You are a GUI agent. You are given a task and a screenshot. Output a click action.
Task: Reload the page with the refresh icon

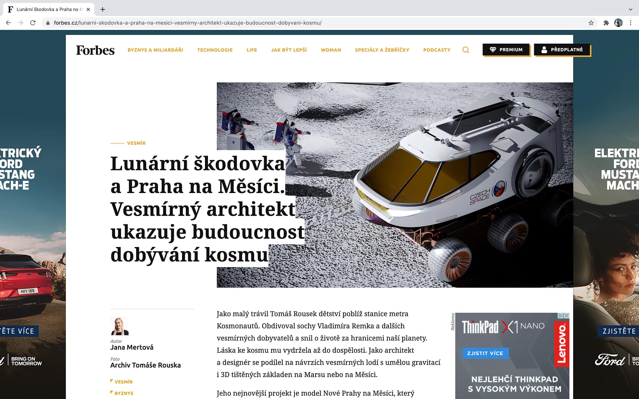click(33, 23)
